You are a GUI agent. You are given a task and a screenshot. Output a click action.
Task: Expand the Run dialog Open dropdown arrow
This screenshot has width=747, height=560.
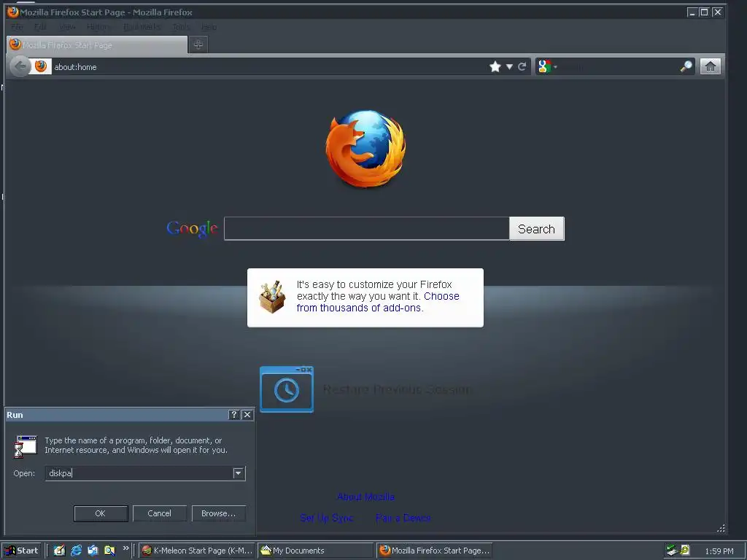click(x=239, y=473)
